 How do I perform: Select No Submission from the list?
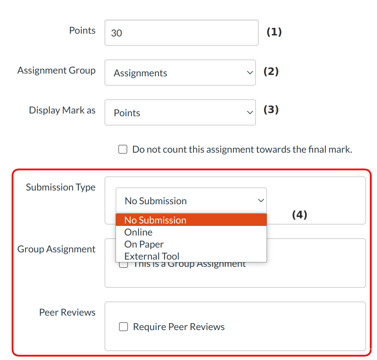[191, 220]
